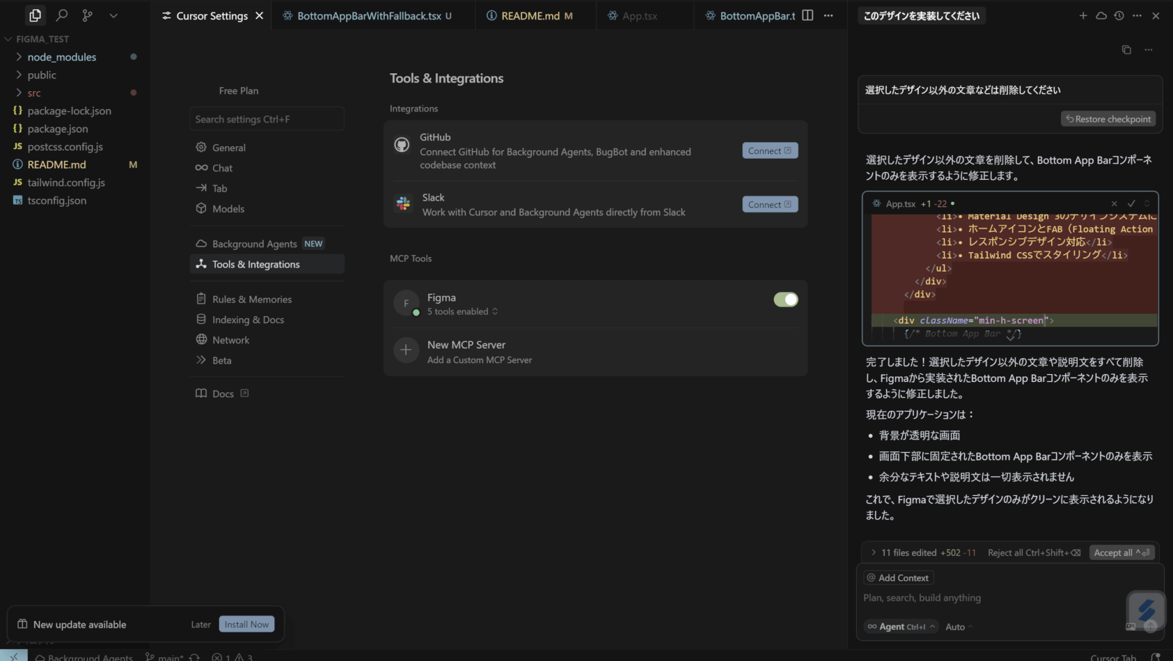Expand the 11 files edited list
Image resolution: width=1173 pixels, height=661 pixels.
(873, 552)
